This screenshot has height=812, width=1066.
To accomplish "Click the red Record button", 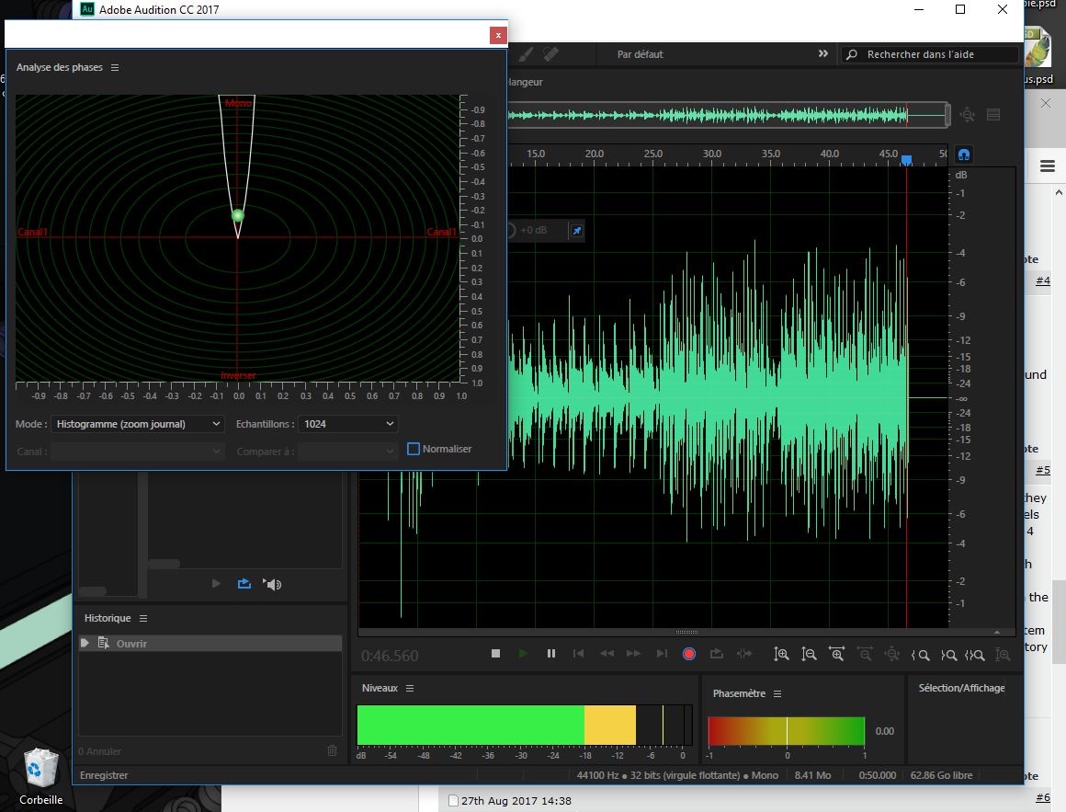I will (x=689, y=654).
